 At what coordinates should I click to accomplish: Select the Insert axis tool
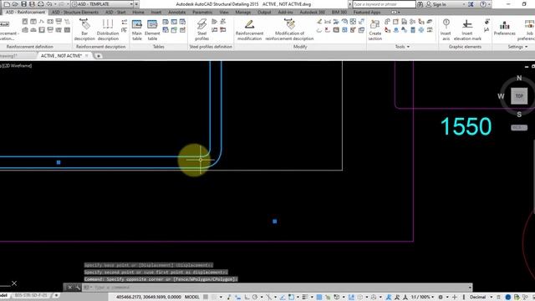coord(446,30)
